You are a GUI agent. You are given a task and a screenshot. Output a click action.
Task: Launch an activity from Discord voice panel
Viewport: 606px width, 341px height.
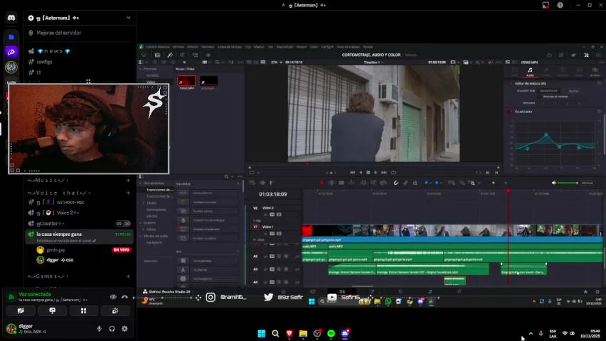click(83, 311)
